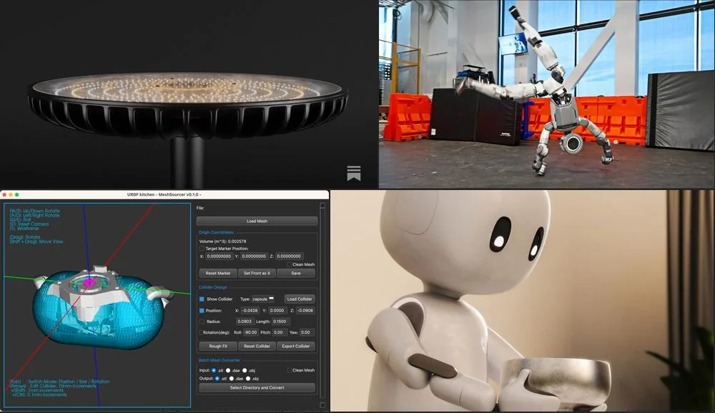Click the Set Front as X button
Viewport: 715px width, 413px height.
(257, 273)
